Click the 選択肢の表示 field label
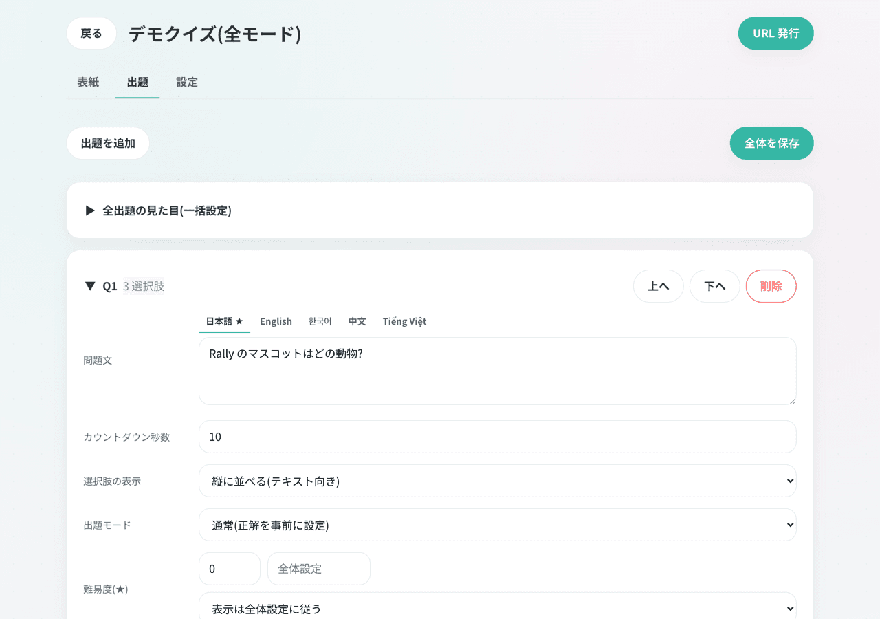The height and width of the screenshot is (619, 880). 112,481
